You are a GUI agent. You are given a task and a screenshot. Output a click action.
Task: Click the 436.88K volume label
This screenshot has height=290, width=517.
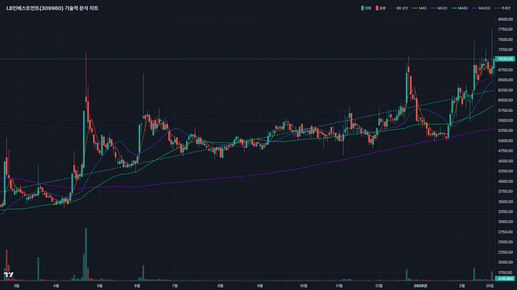(x=505, y=279)
